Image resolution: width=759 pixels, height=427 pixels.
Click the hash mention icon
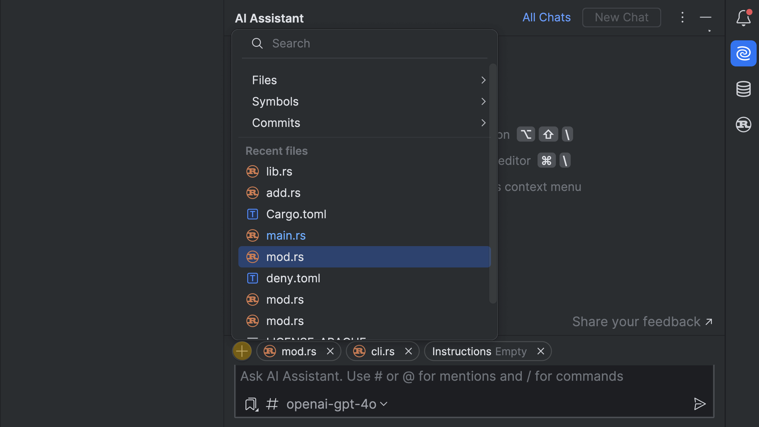point(272,404)
